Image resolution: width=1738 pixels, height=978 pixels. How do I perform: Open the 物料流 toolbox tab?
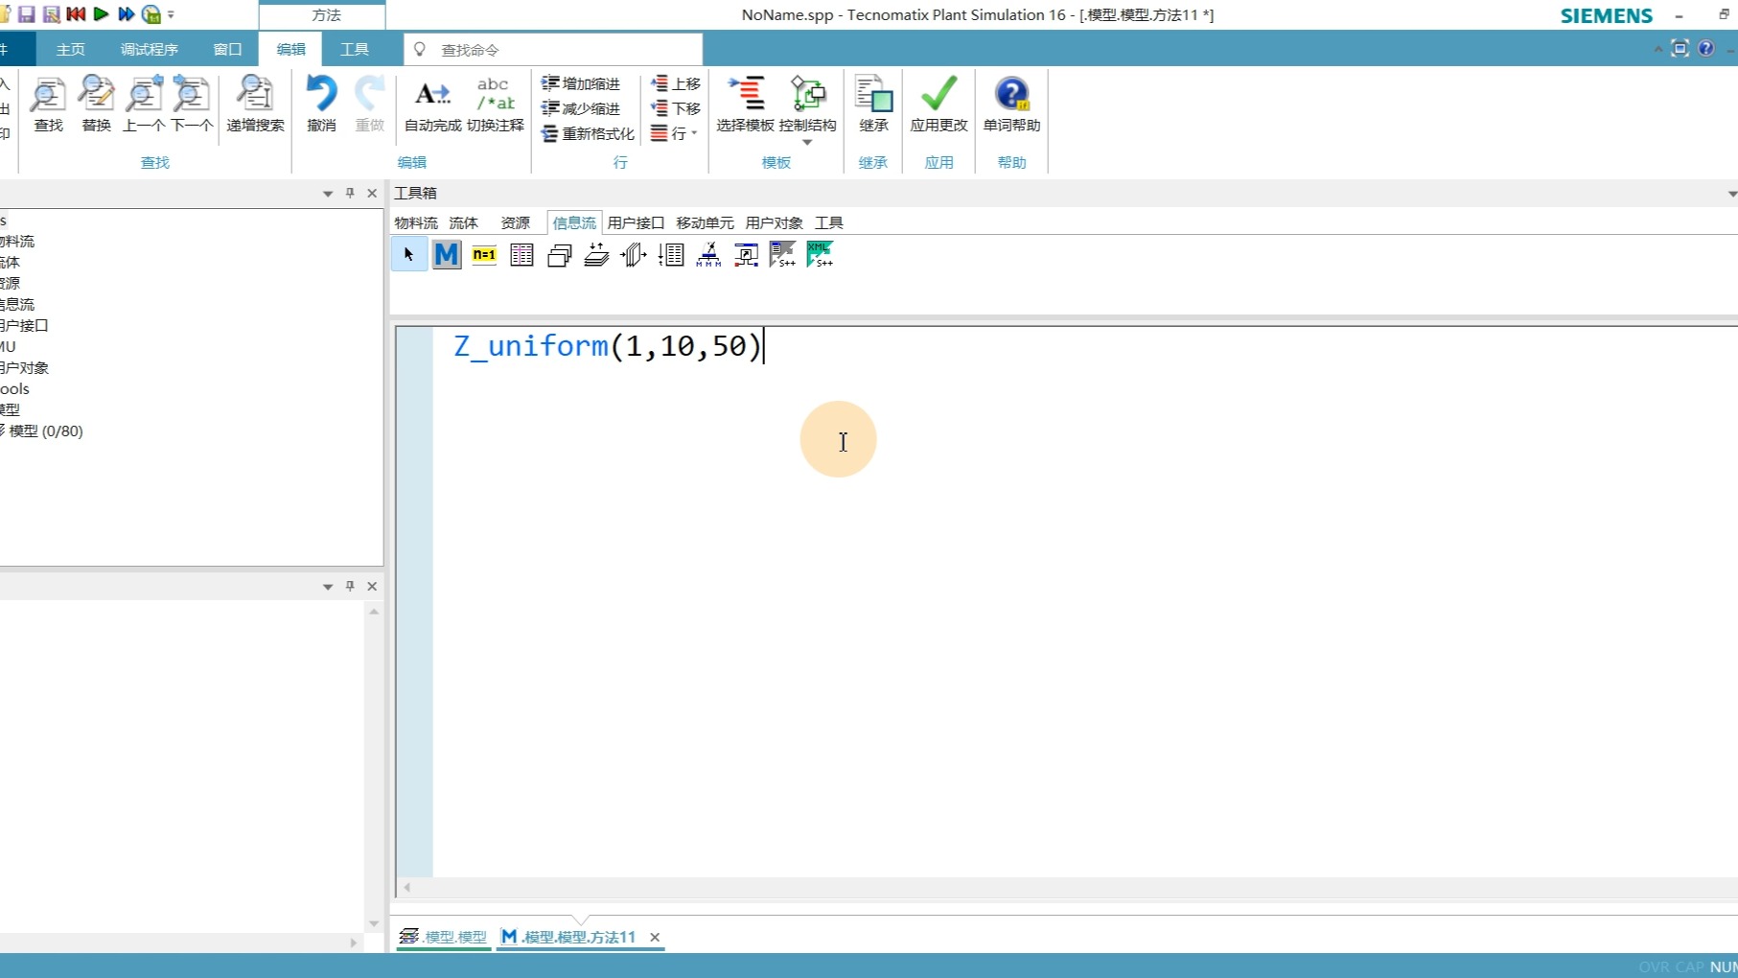click(x=416, y=222)
